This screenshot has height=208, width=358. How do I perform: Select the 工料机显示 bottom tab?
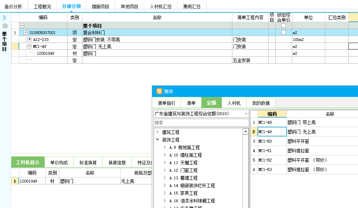(x=28, y=162)
